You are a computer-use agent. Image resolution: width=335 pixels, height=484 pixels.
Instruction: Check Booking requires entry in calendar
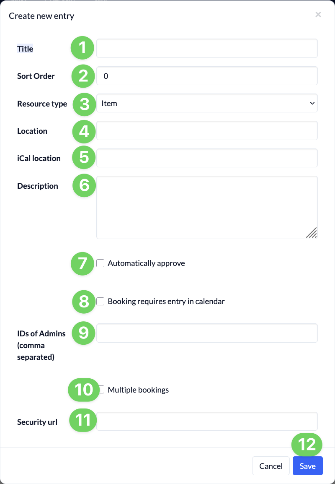click(x=100, y=301)
